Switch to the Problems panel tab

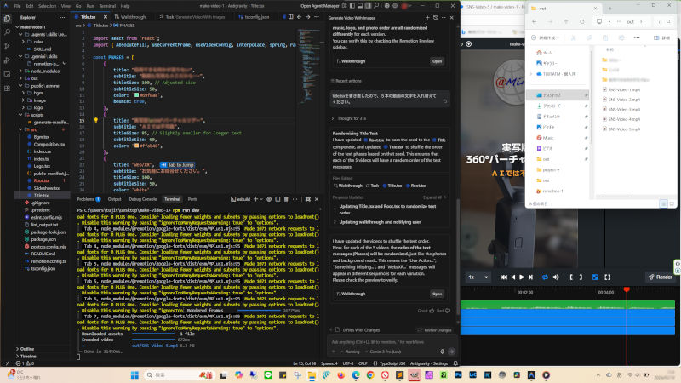point(87,198)
